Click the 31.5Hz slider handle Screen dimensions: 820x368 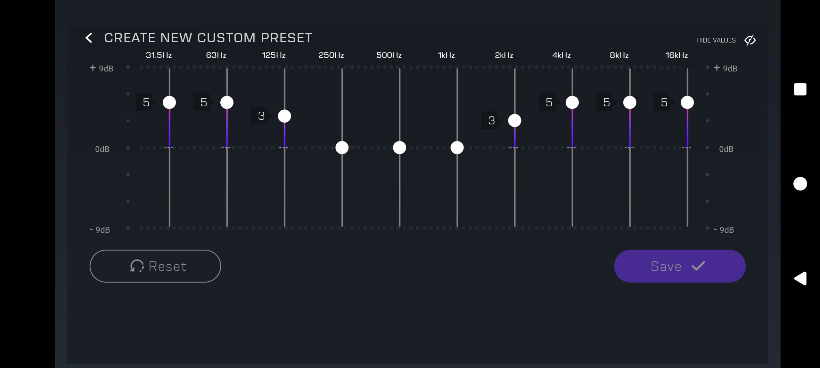tap(169, 102)
